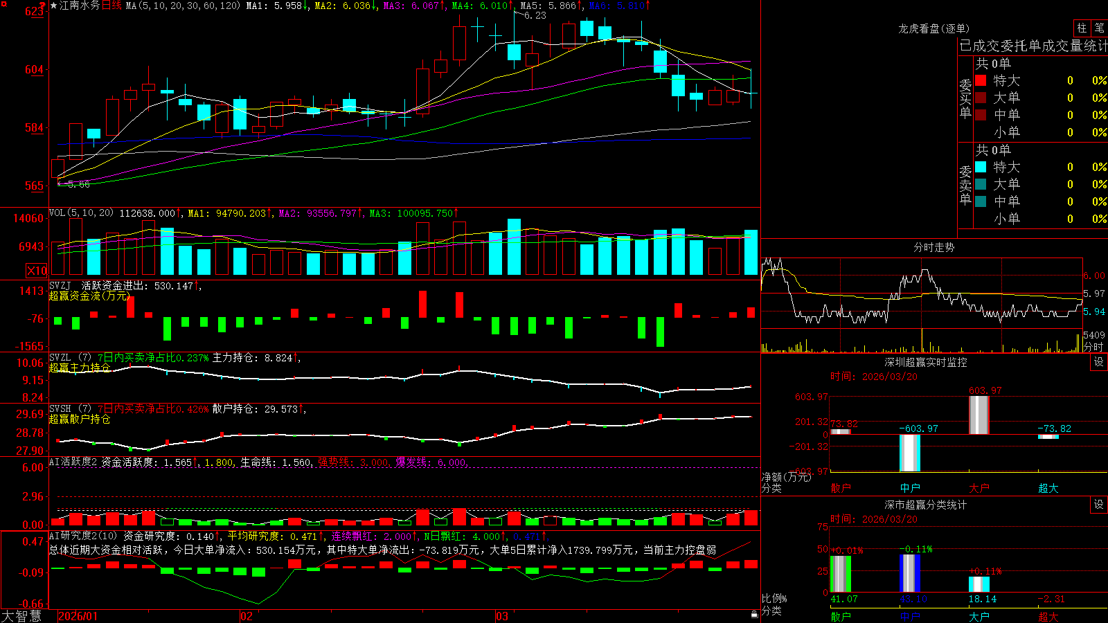Open 设 settings for 深圳超赢实时监控

coord(1099,362)
